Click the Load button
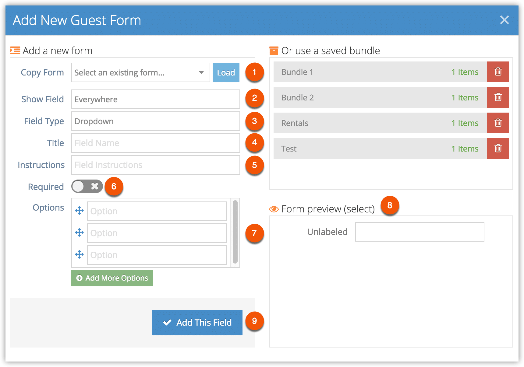 226,72
